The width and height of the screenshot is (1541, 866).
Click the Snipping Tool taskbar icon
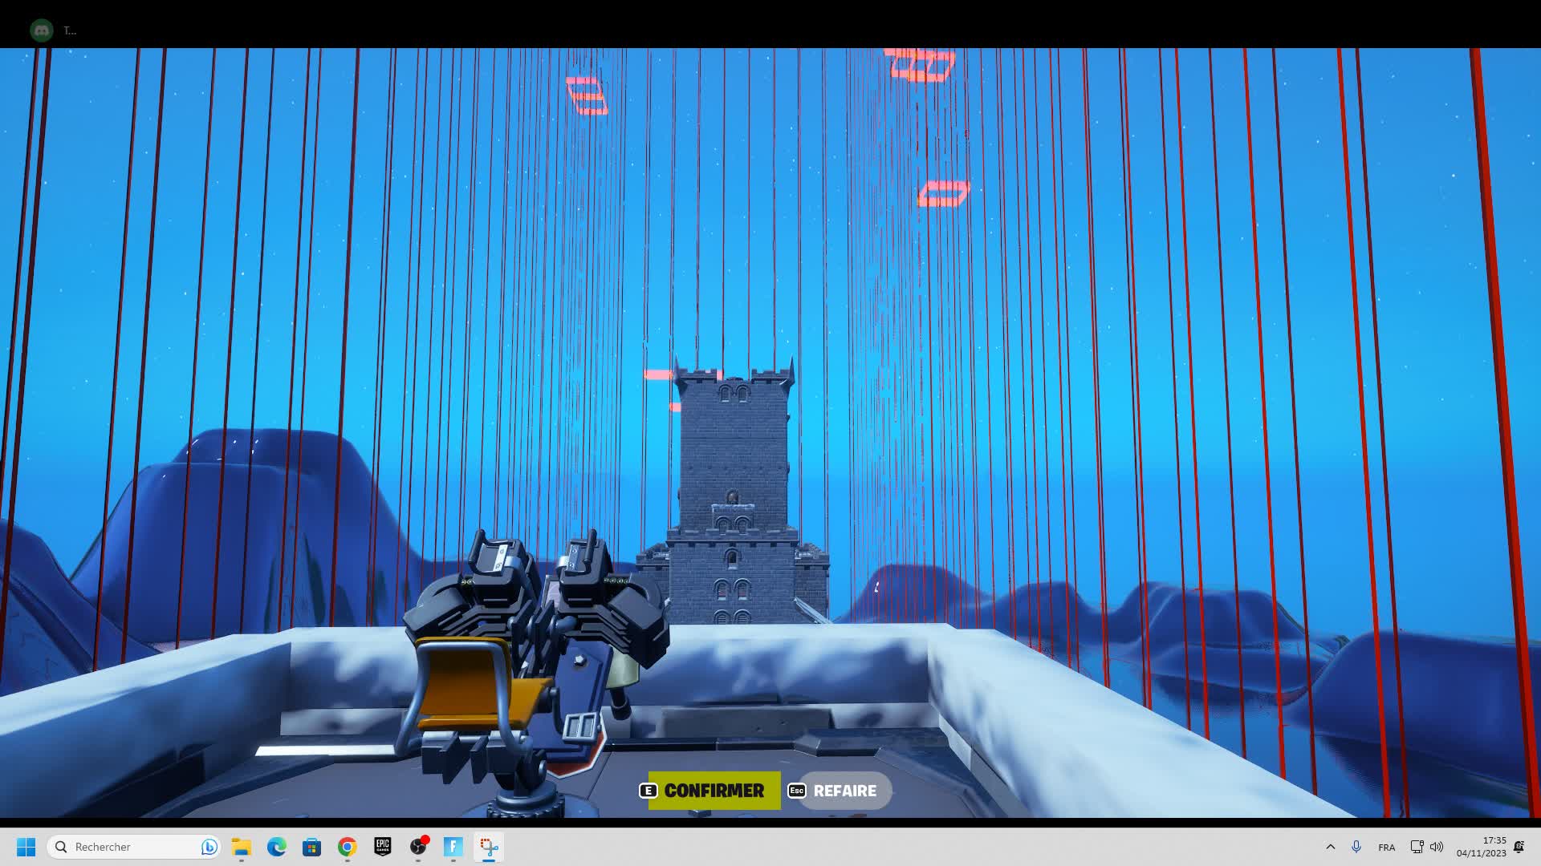tap(489, 847)
